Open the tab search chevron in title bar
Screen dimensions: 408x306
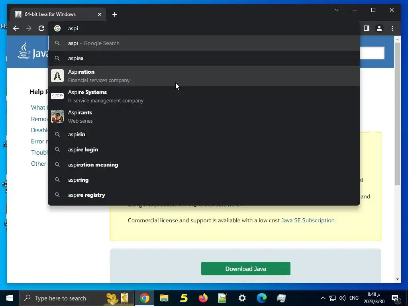tap(337, 10)
